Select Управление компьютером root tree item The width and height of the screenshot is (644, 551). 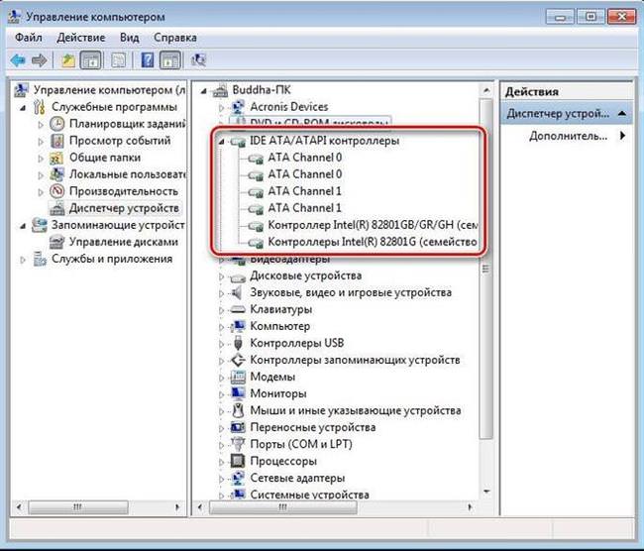pyautogui.click(x=109, y=90)
